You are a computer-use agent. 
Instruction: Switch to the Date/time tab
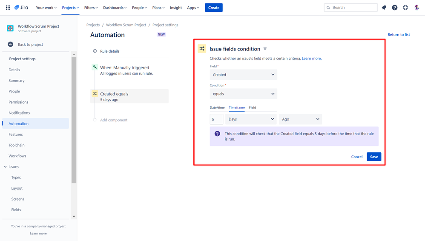pos(217,107)
